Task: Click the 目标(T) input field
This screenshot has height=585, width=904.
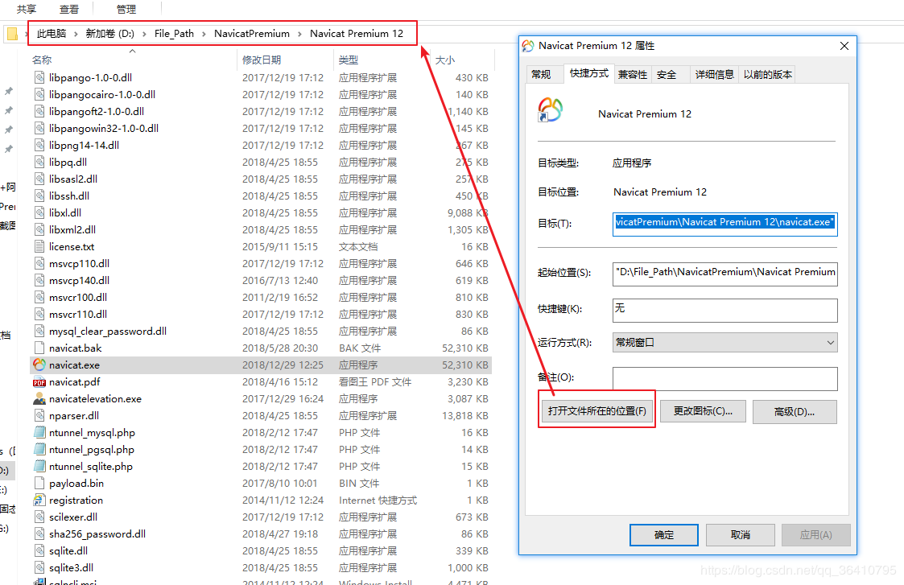Action: tap(724, 224)
